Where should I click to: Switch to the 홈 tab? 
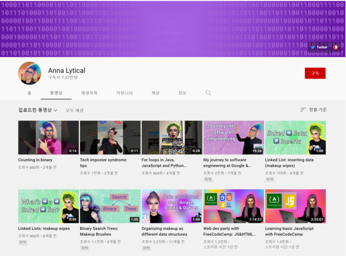(x=29, y=93)
